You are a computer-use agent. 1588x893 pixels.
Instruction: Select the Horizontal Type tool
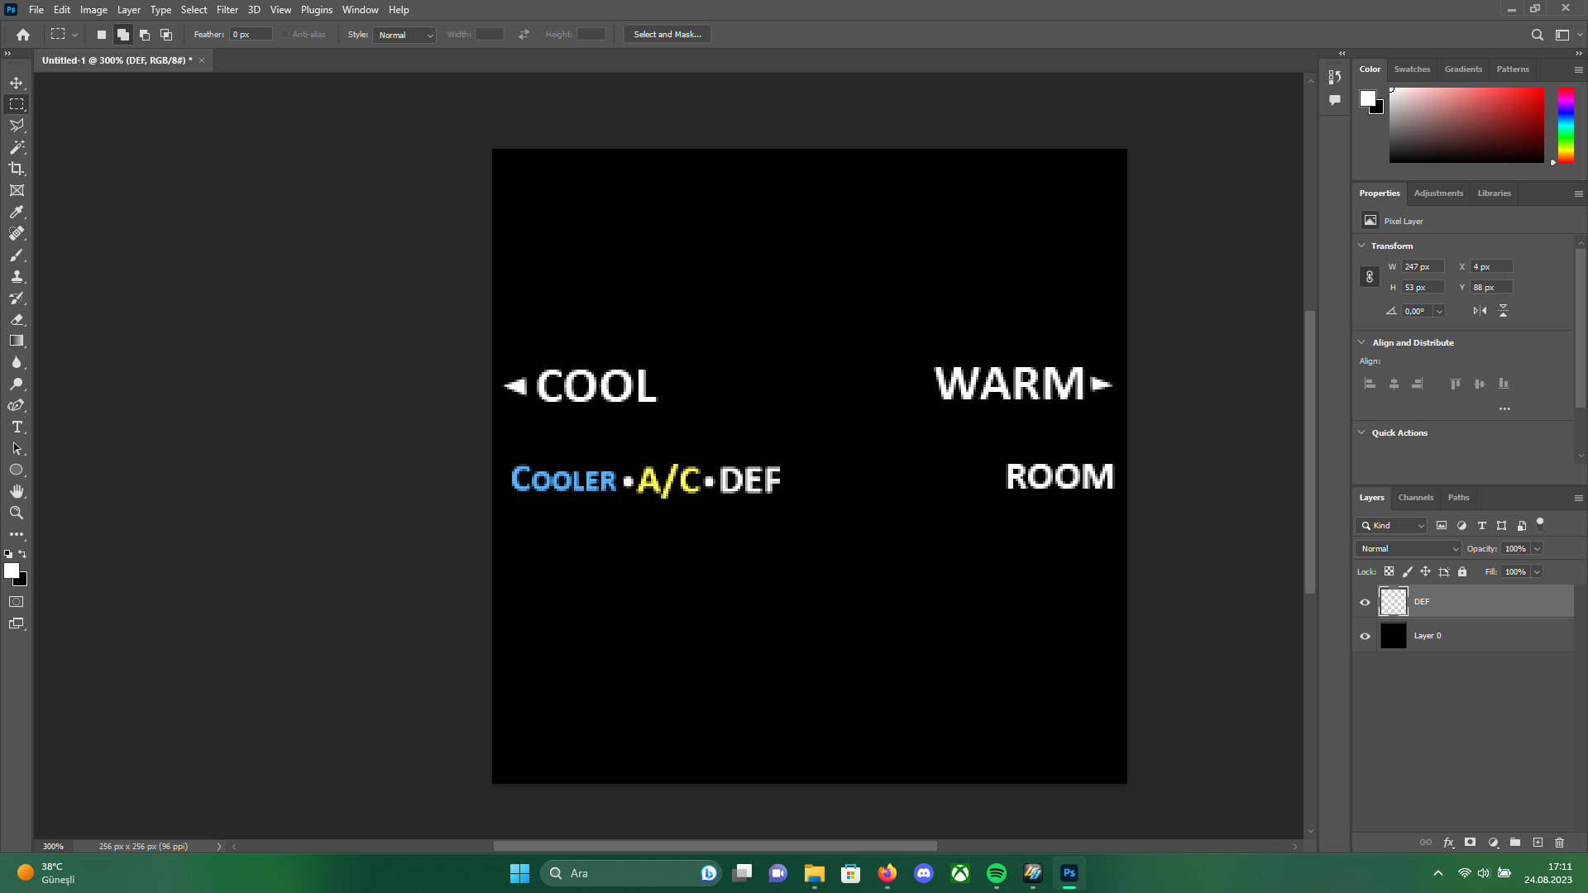click(x=17, y=427)
